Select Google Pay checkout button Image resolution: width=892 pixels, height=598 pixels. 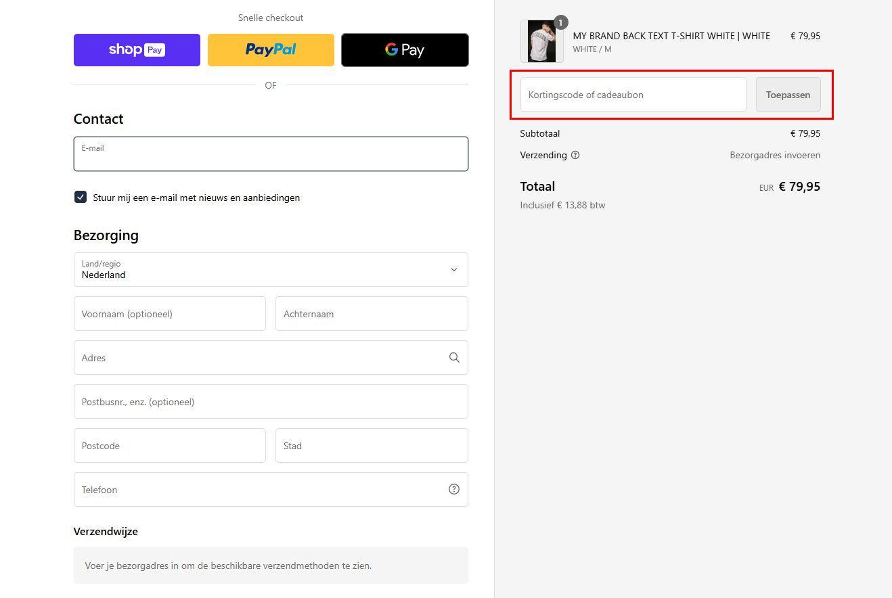(x=405, y=50)
